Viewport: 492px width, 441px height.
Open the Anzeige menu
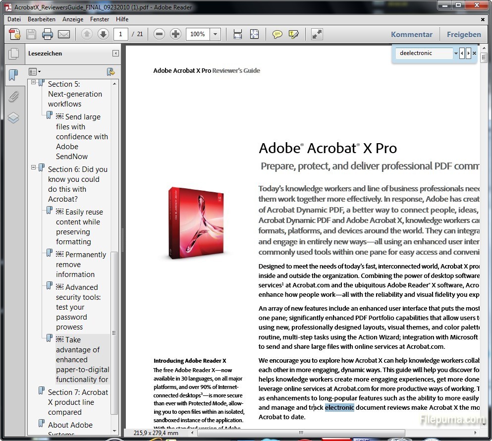[x=73, y=19]
